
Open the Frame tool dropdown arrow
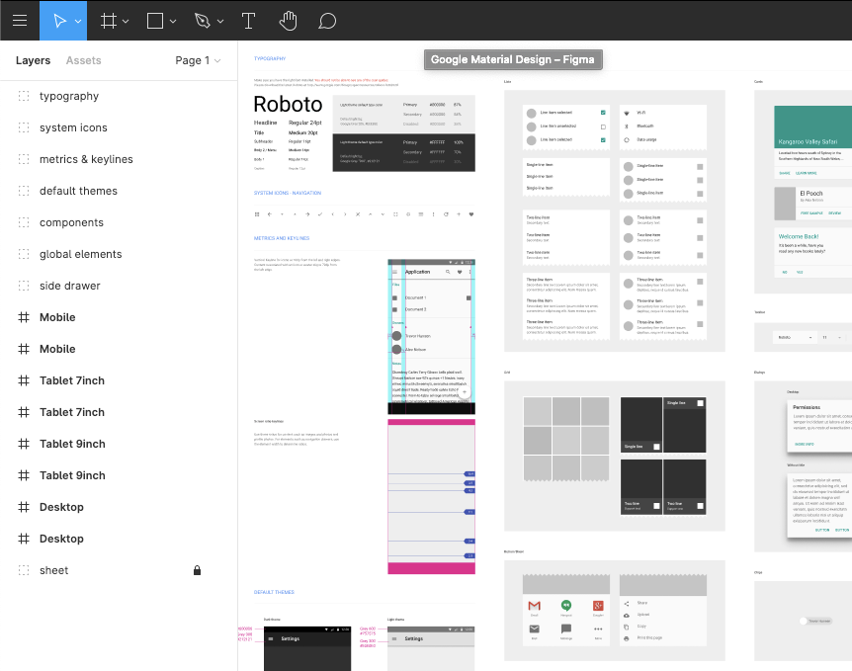click(x=127, y=21)
